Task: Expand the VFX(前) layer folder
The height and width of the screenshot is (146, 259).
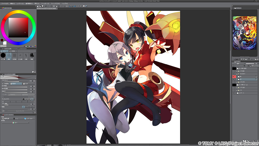Action: [x=237, y=71]
